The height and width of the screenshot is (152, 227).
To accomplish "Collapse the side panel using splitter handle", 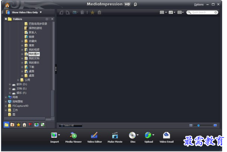I will pyautogui.click(x=56, y=69).
